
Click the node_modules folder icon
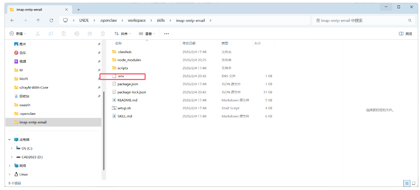[114, 60]
